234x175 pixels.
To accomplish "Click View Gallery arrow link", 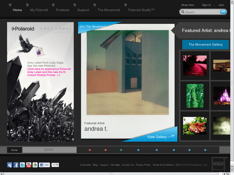I will pyautogui.click(x=160, y=137).
